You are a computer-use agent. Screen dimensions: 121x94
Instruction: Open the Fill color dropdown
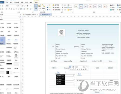(112, 5)
